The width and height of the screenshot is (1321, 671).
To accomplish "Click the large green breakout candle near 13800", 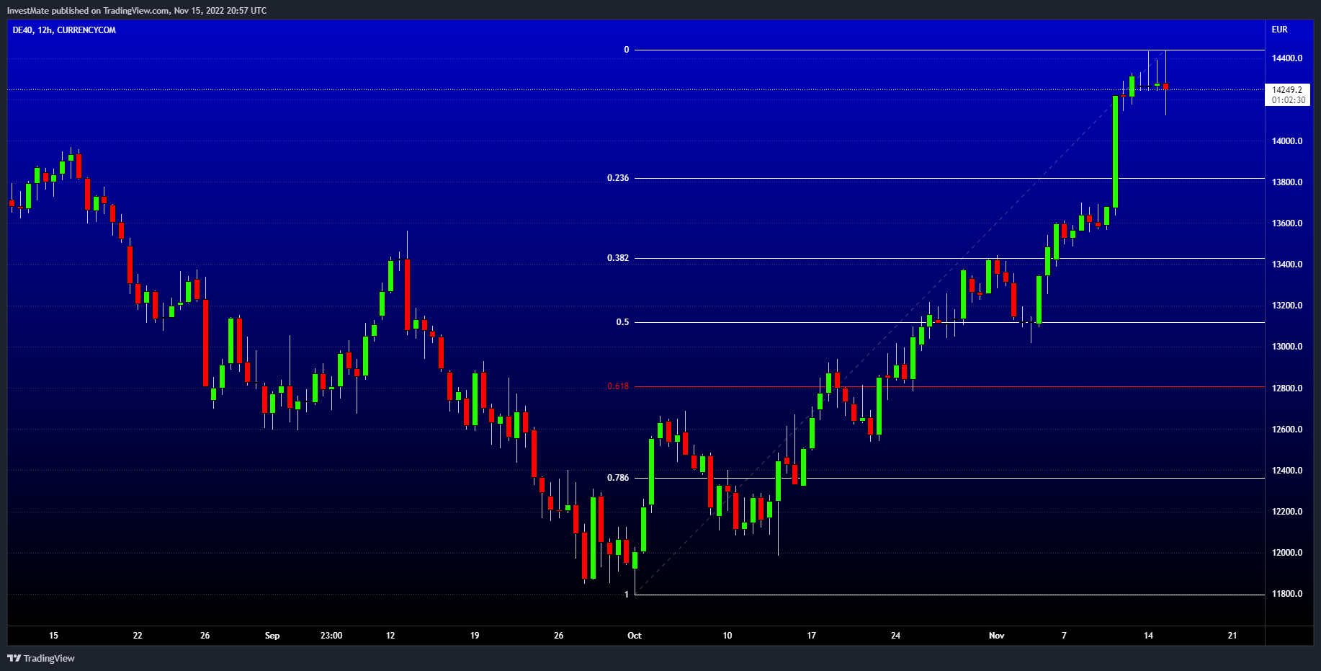I will [x=1115, y=151].
